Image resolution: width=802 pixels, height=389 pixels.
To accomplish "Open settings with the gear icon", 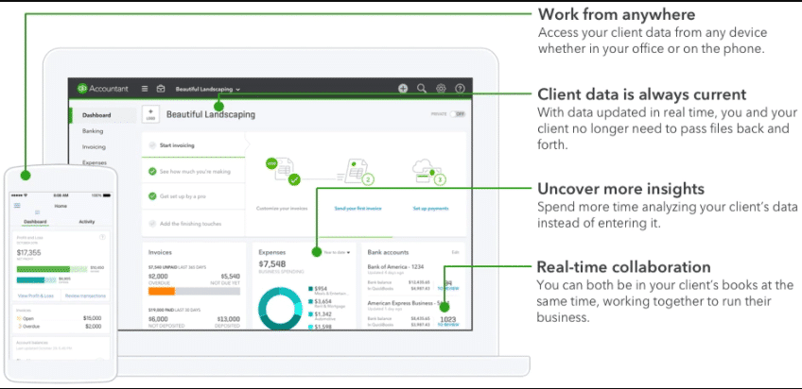I will click(441, 89).
